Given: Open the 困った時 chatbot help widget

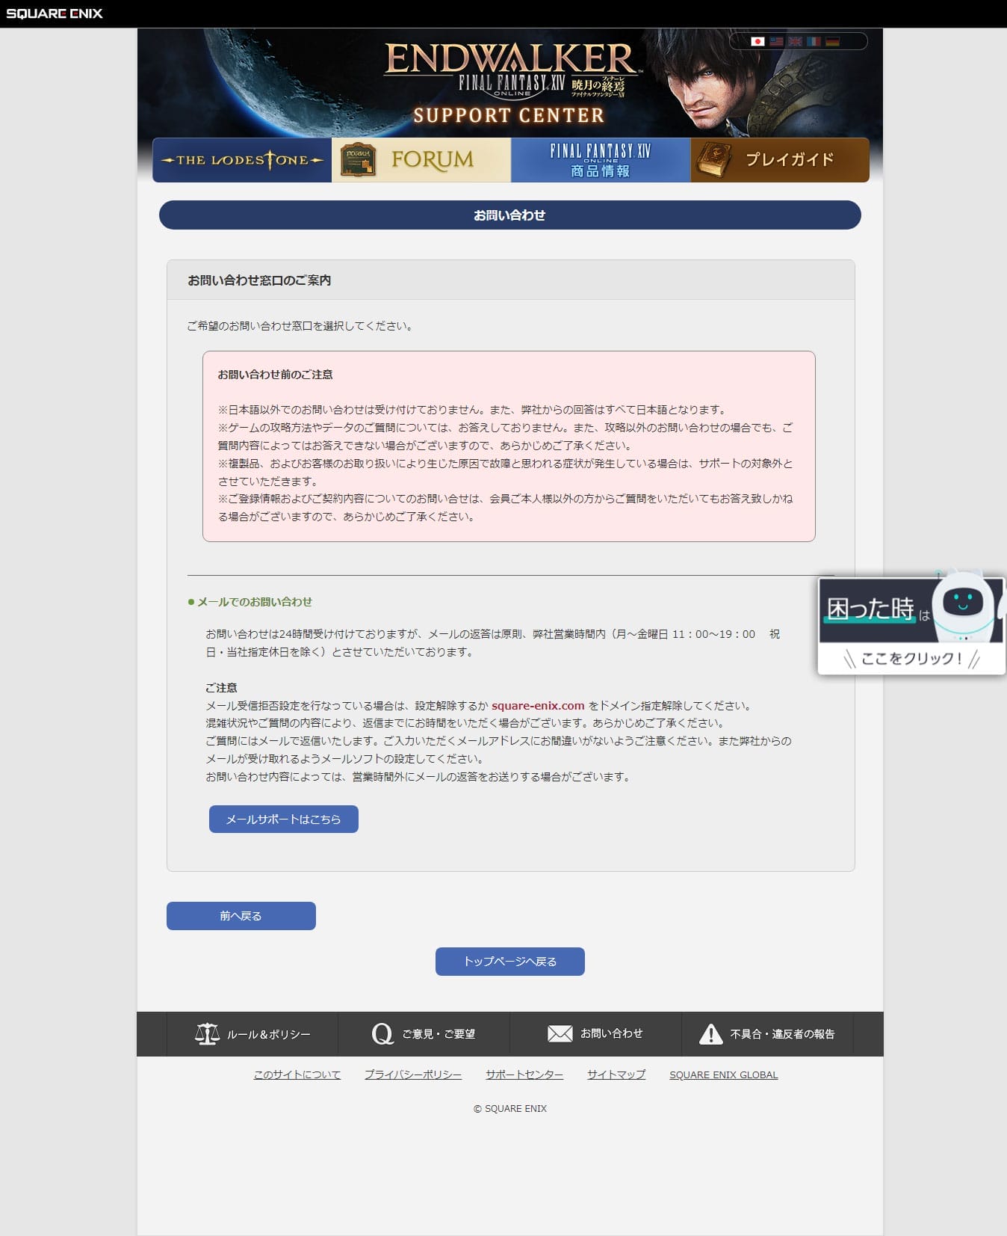Looking at the screenshot, I should click(911, 624).
